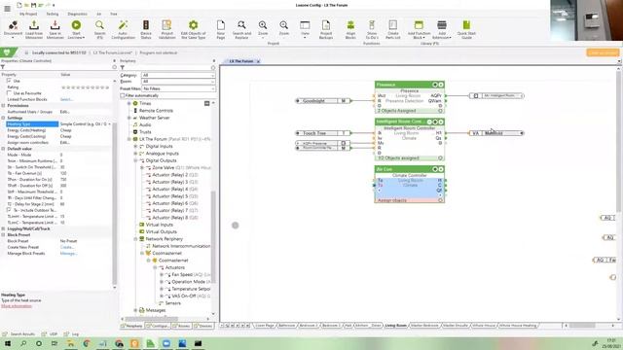Open the Category dropdown
The image size is (623, 350).
[x=178, y=75]
